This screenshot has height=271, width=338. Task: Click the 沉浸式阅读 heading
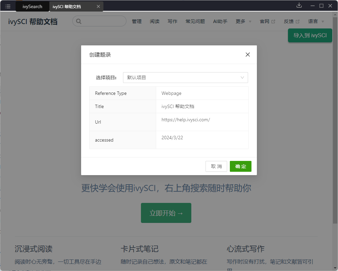click(x=33, y=249)
